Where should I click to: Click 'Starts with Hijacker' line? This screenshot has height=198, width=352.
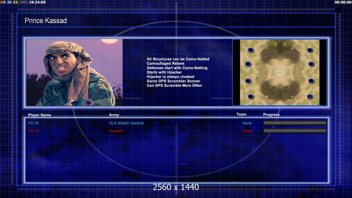click(x=164, y=72)
